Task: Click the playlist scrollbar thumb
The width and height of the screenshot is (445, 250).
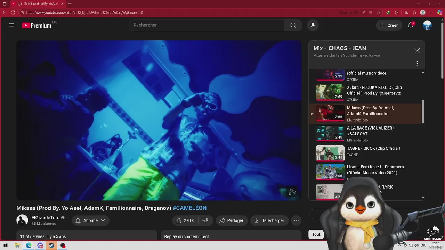Action: [423, 111]
